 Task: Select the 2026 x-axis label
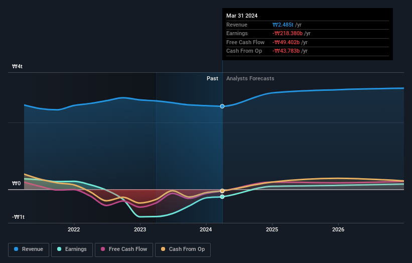pyautogui.click(x=338, y=229)
